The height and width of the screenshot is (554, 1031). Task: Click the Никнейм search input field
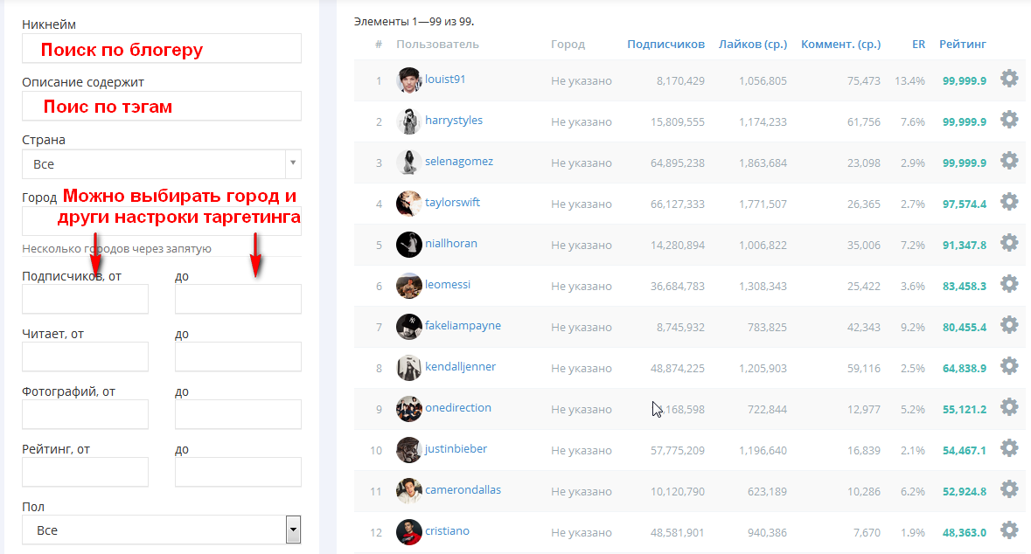point(162,48)
